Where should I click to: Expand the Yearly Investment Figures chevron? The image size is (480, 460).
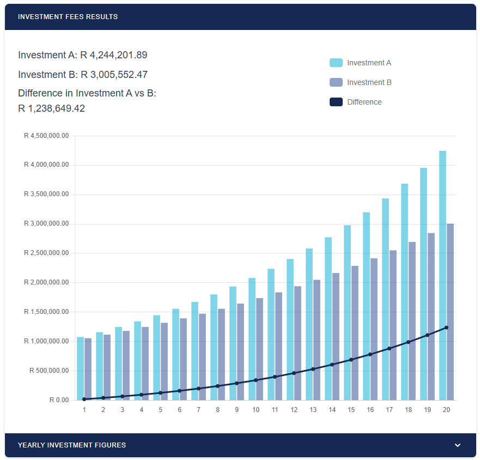click(457, 445)
